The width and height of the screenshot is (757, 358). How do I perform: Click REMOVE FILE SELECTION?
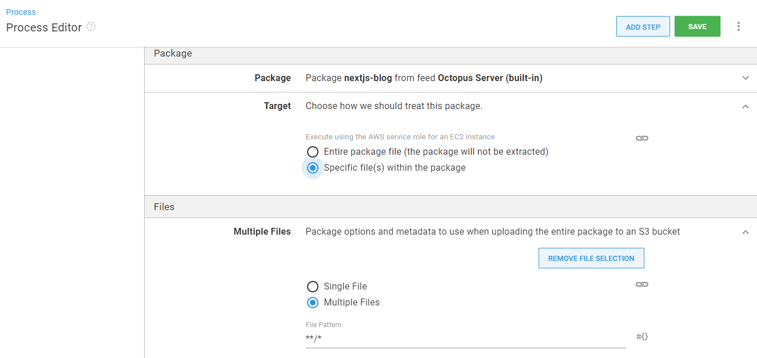(x=591, y=258)
